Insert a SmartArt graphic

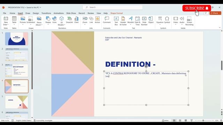69,20
